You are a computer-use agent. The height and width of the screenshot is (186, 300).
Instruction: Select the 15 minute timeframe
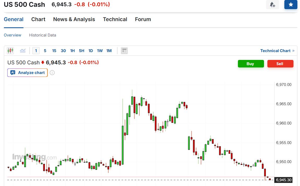pos(54,51)
